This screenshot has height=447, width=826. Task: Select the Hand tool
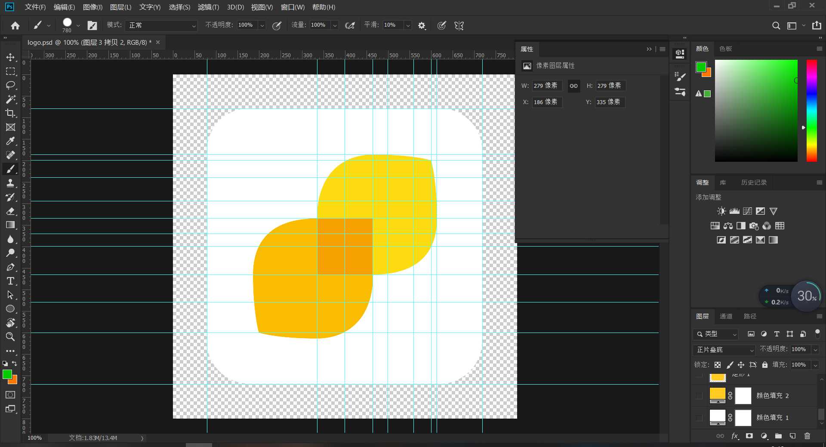(10, 323)
